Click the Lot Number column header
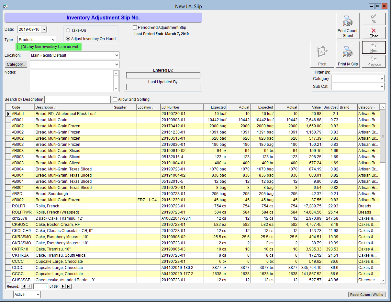 (182, 107)
